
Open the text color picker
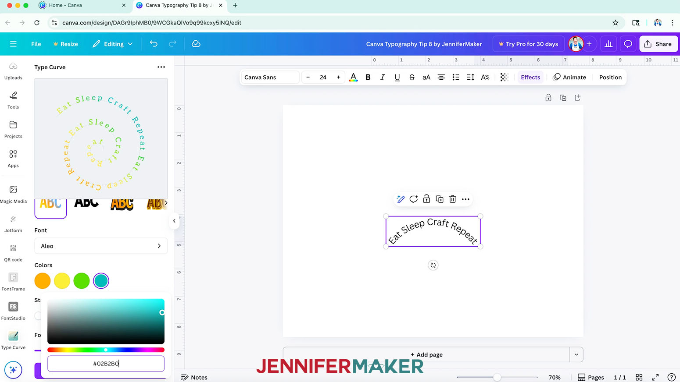[353, 77]
